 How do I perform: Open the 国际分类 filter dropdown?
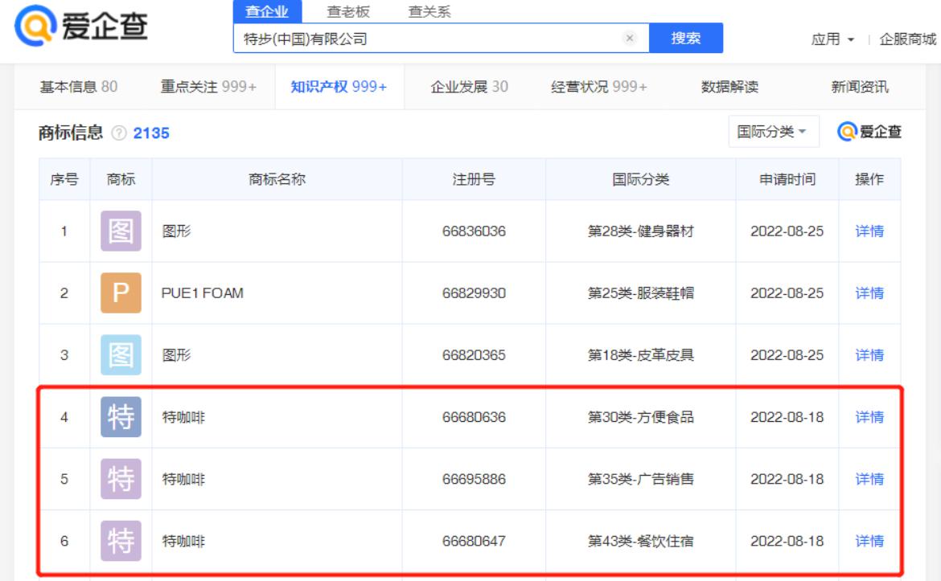click(x=773, y=132)
